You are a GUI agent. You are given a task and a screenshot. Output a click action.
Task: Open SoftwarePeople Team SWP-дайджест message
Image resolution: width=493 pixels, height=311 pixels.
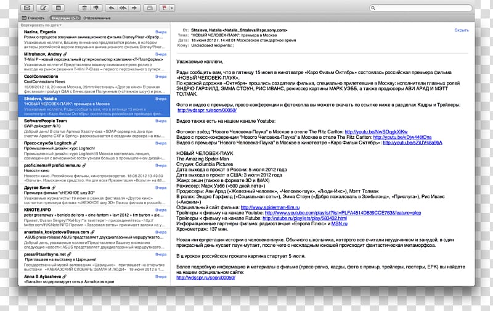(94, 128)
